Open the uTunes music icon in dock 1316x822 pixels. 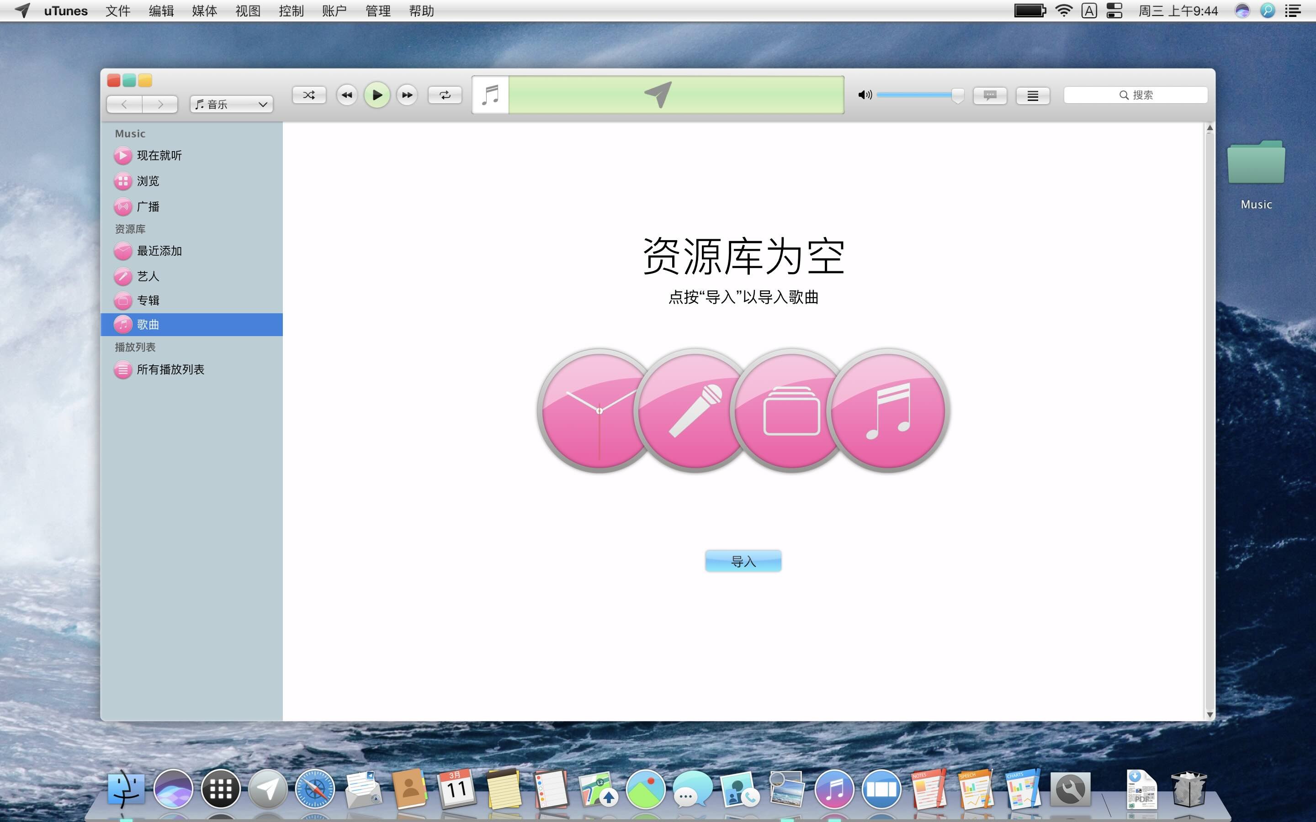[x=834, y=789]
